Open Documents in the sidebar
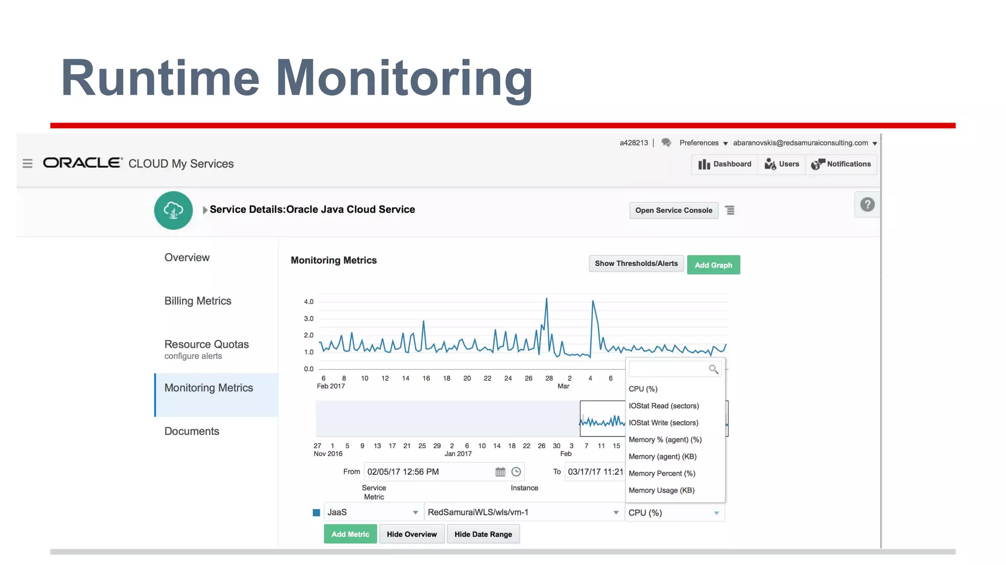Viewport: 1006px width, 565px height. pos(192,431)
